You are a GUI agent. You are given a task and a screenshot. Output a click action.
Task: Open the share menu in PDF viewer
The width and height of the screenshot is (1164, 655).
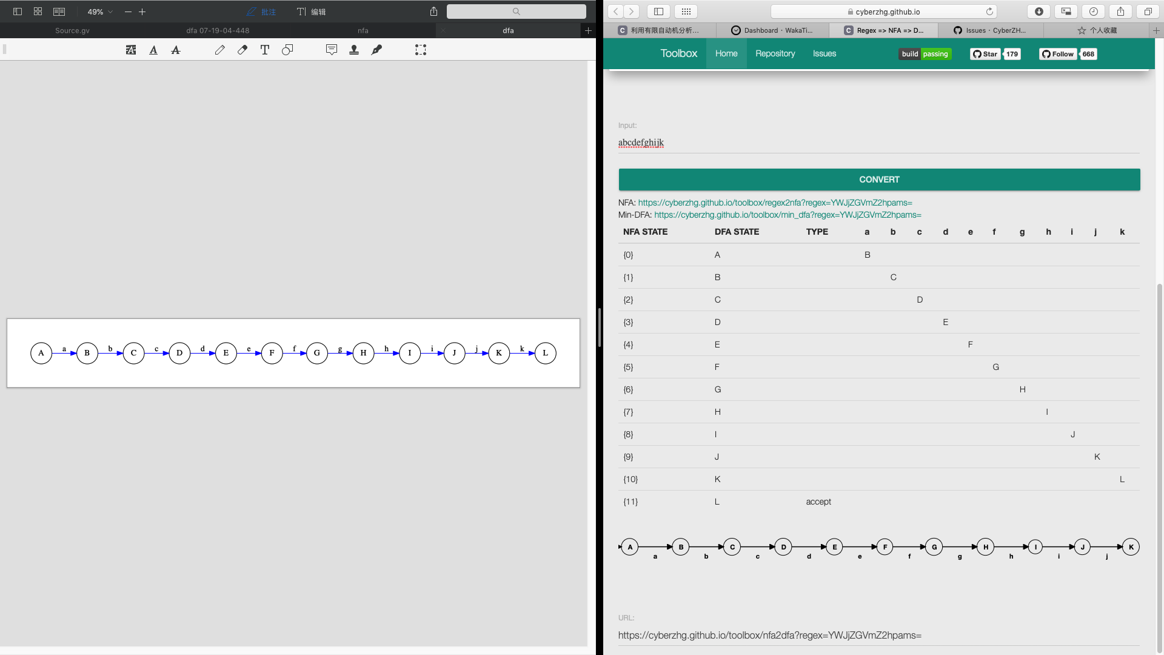tap(433, 12)
